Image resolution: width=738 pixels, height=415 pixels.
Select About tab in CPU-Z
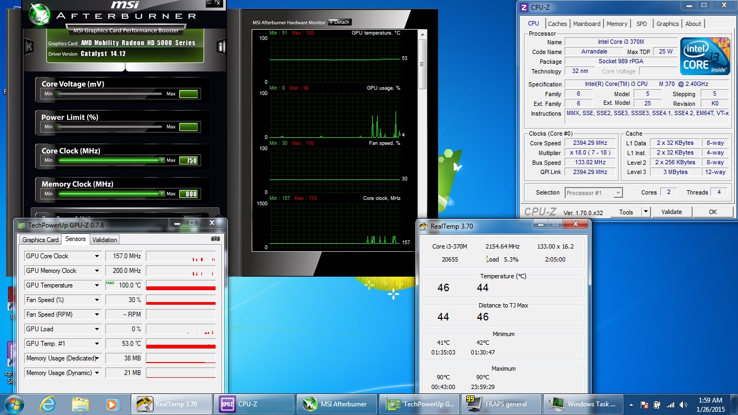point(693,24)
